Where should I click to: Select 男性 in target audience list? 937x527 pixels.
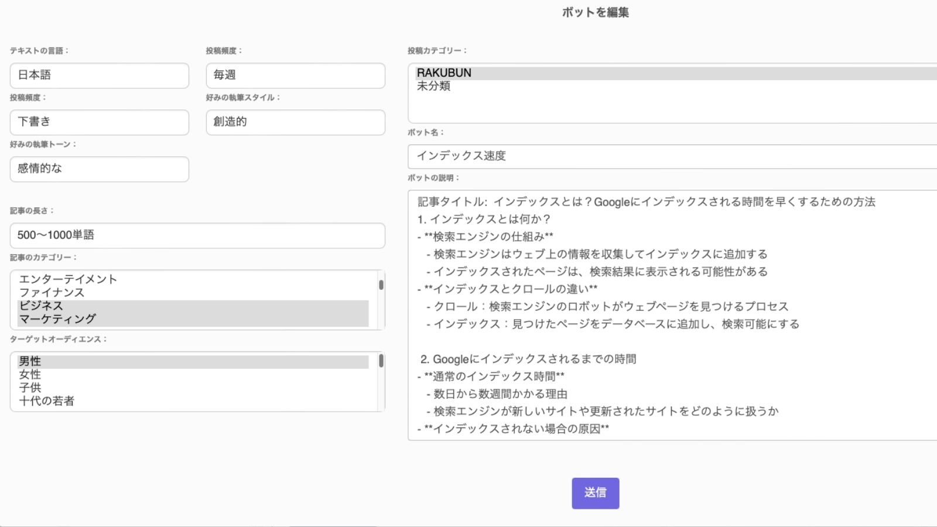pos(30,361)
